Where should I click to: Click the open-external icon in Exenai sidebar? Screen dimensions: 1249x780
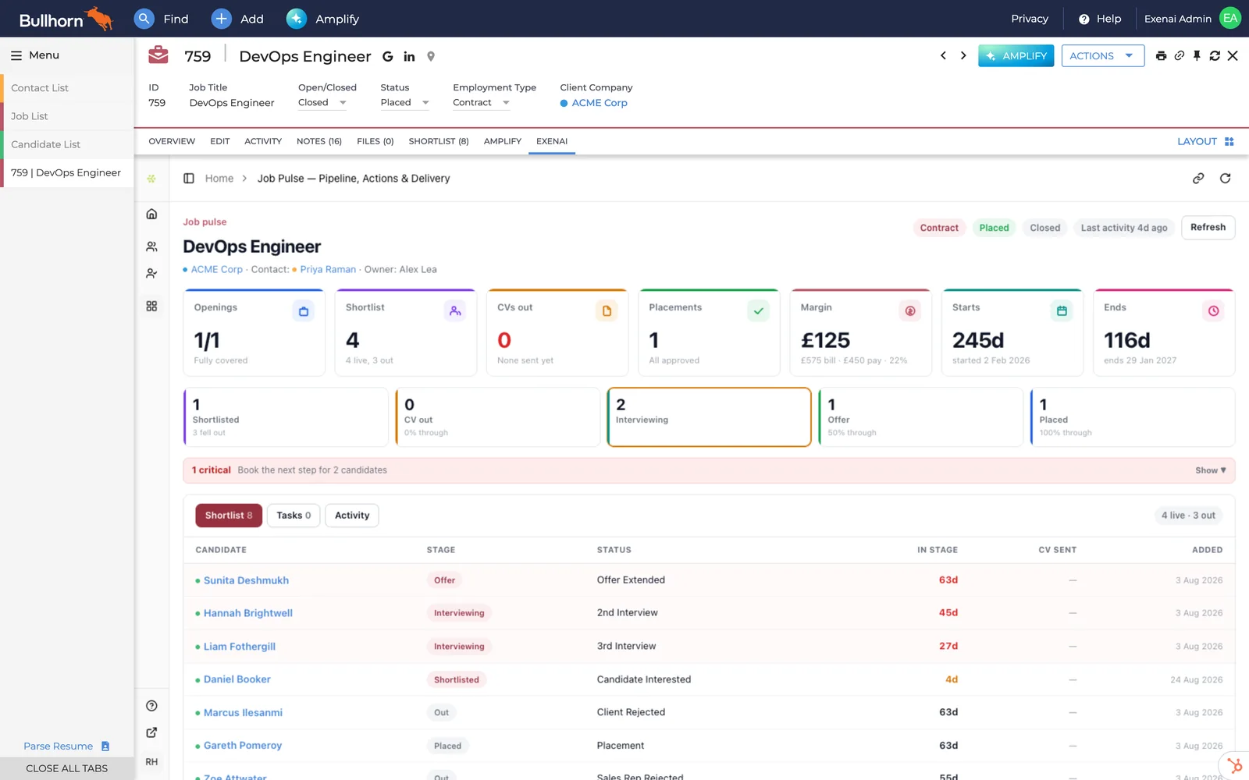coord(151,732)
